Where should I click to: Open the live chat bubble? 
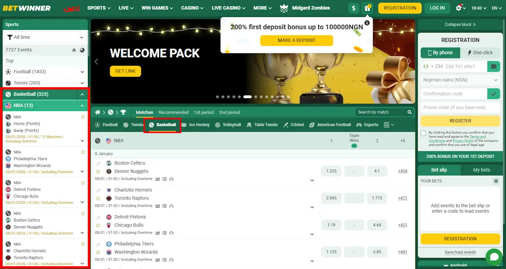pyautogui.click(x=494, y=257)
